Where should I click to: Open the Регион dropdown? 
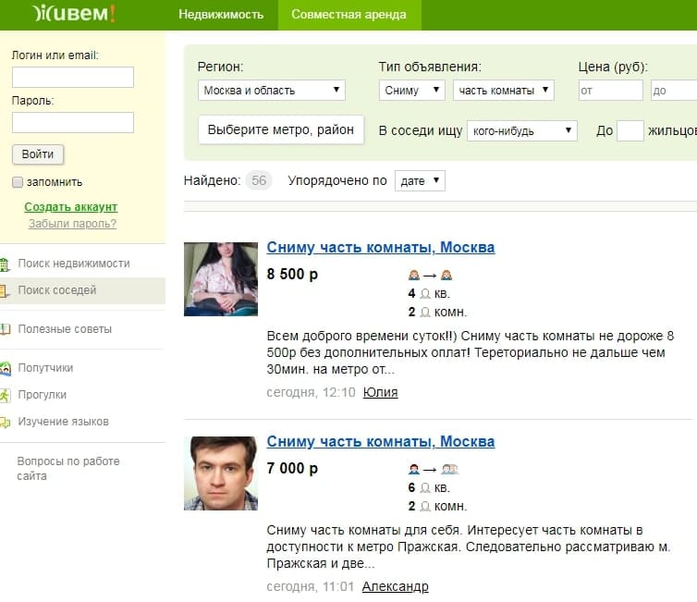click(x=272, y=91)
